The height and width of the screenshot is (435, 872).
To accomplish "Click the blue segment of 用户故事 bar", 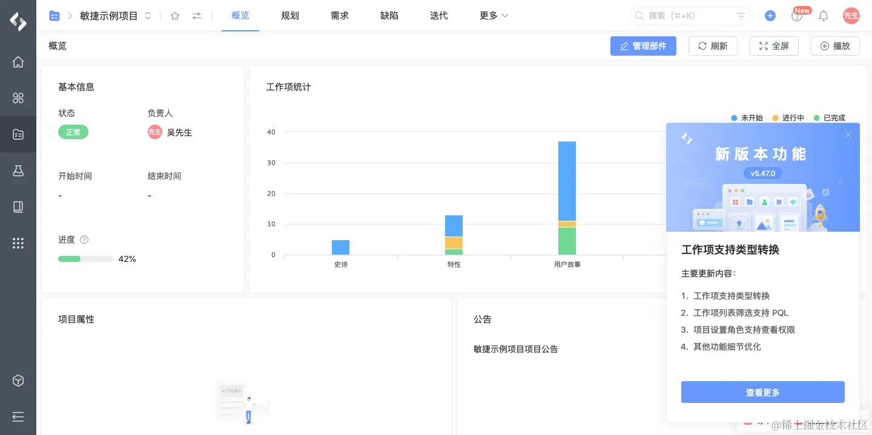I will 567,181.
